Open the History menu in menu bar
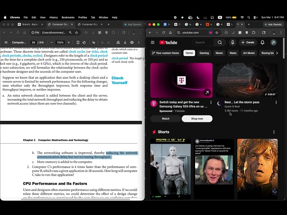 coord(54,17)
